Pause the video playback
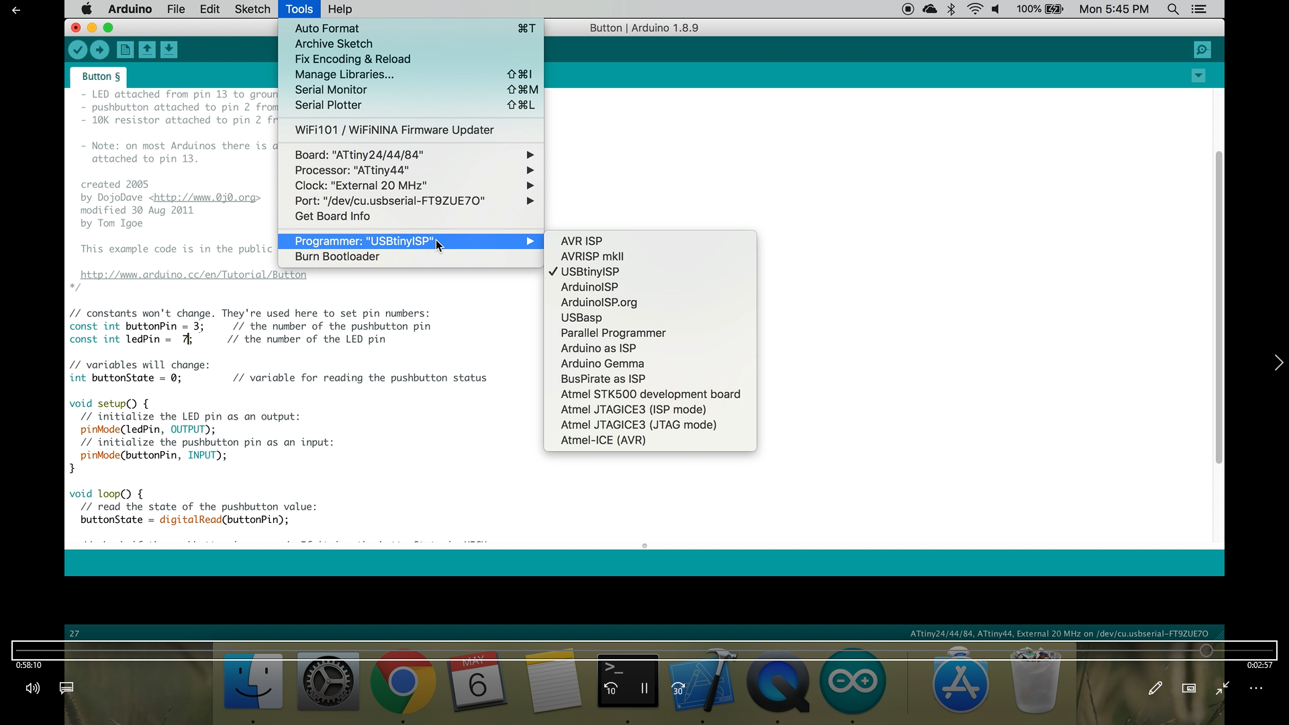1289x725 pixels. pos(644,688)
